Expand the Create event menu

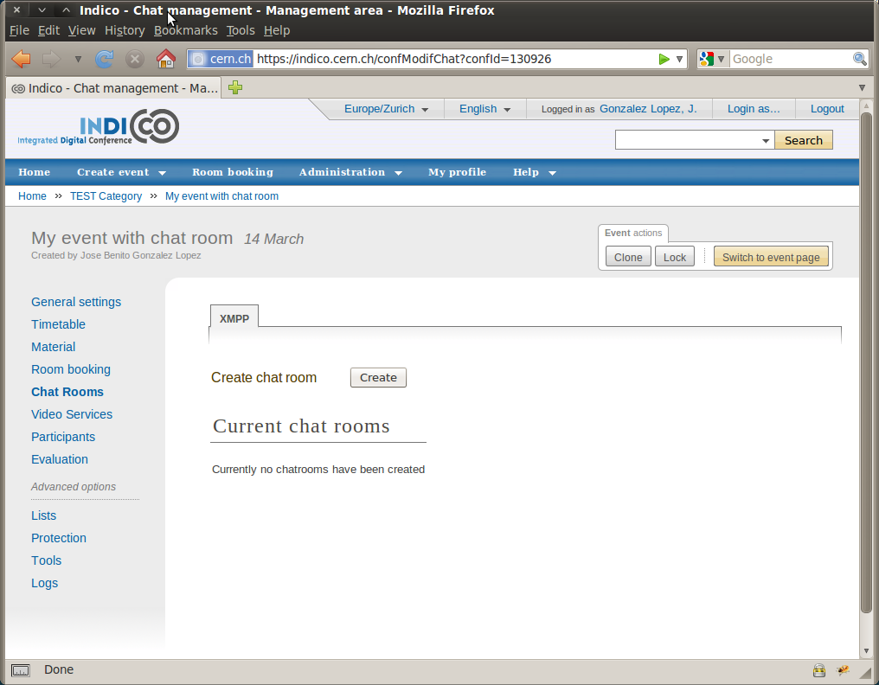(121, 172)
